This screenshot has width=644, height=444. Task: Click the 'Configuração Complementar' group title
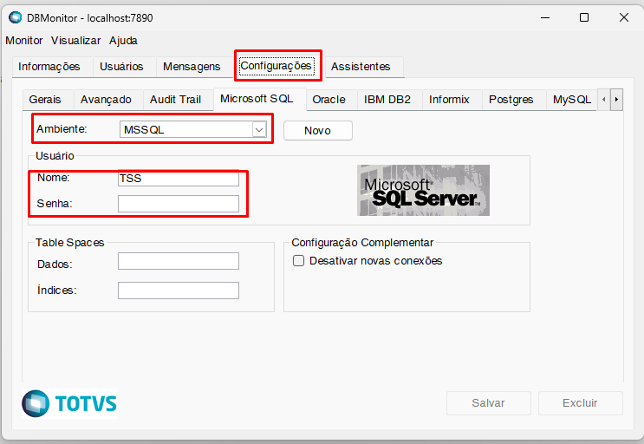362,243
